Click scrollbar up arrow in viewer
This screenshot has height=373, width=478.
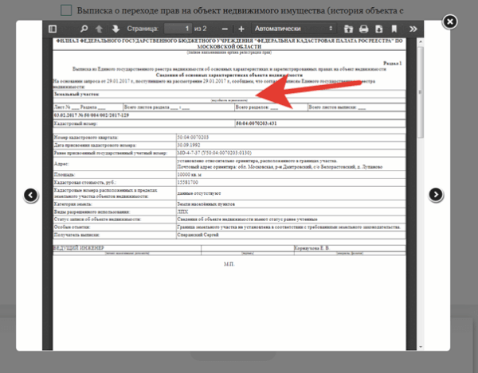421,41
